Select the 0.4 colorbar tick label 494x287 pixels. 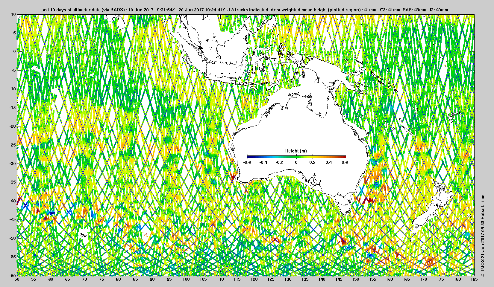pos(328,162)
